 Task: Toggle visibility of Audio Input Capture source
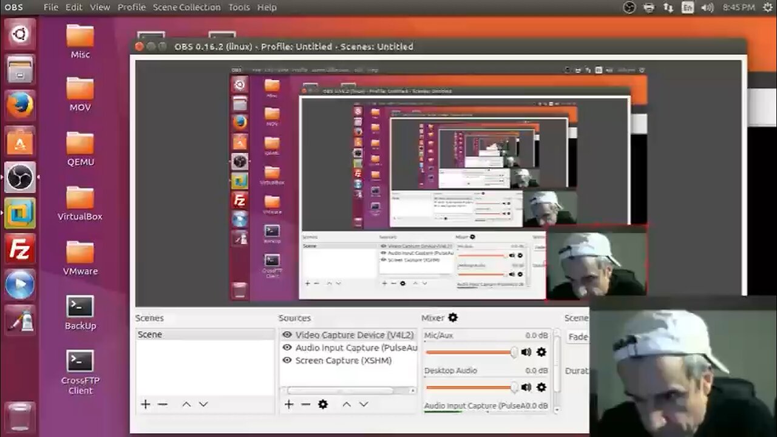[287, 348]
